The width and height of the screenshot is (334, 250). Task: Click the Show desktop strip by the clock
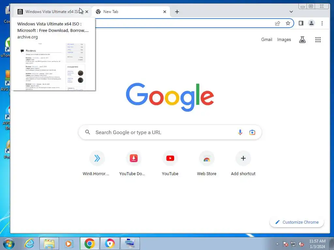(x=332, y=243)
